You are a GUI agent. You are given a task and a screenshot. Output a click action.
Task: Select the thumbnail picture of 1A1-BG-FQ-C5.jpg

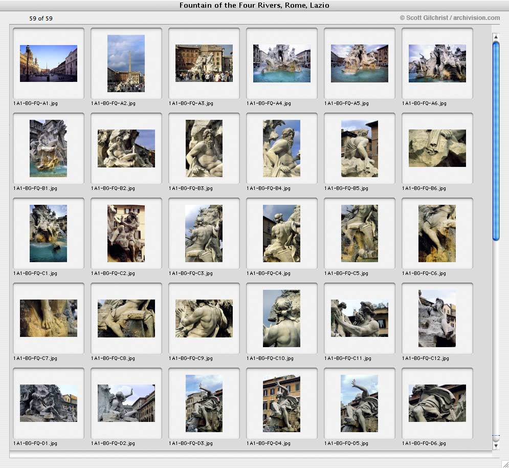[x=359, y=233]
